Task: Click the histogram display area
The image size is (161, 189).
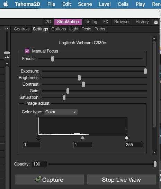Action: tap(83, 126)
